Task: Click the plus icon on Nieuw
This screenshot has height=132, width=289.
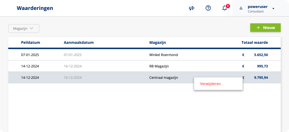Action: (258, 28)
